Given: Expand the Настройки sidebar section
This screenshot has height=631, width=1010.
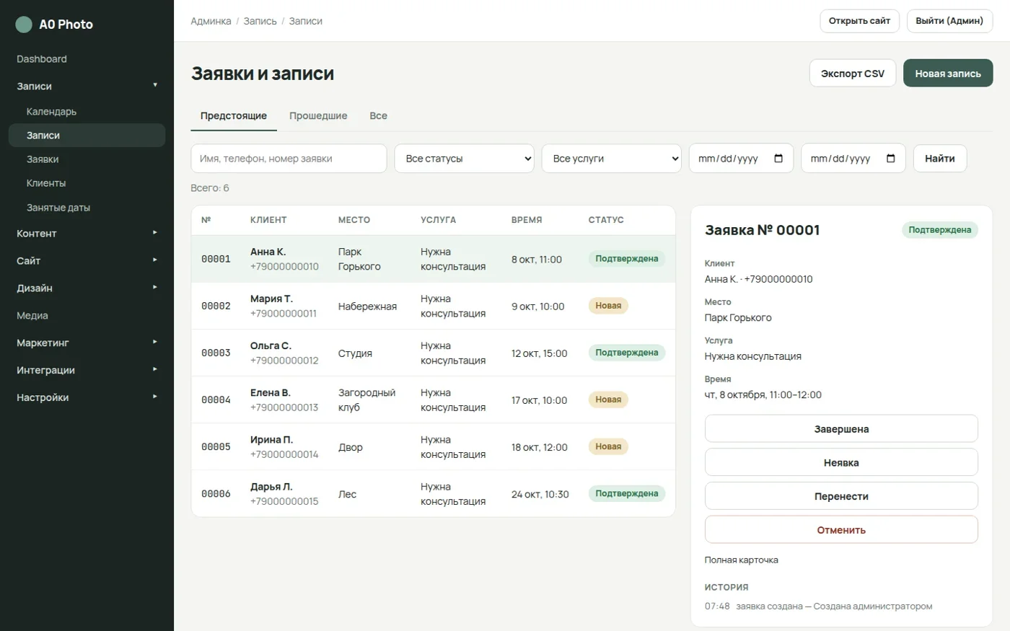Looking at the screenshot, I should click(87, 398).
